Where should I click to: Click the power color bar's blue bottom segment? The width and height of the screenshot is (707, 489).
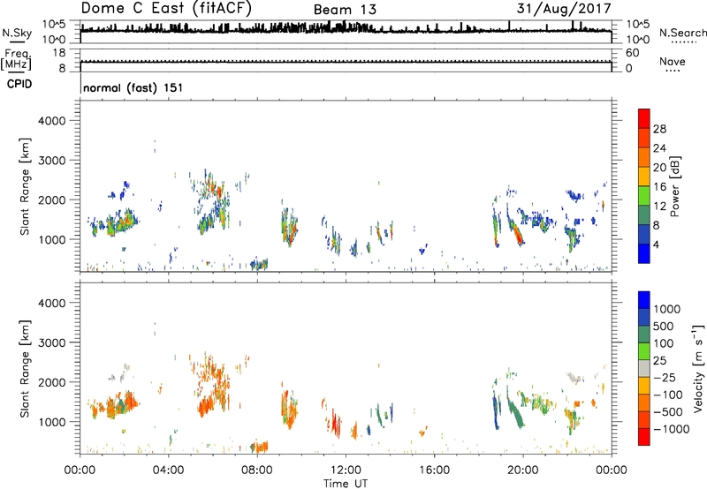[x=644, y=253]
